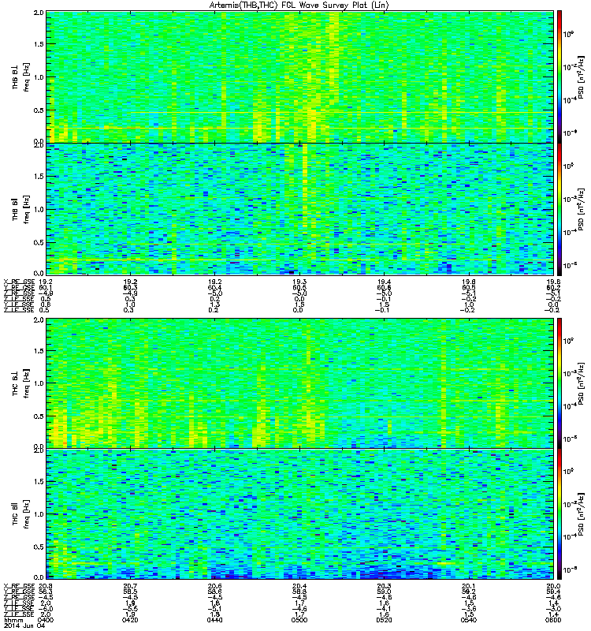
Task: Click the color bar of the THB B∥ panel
Action: tap(559, 209)
